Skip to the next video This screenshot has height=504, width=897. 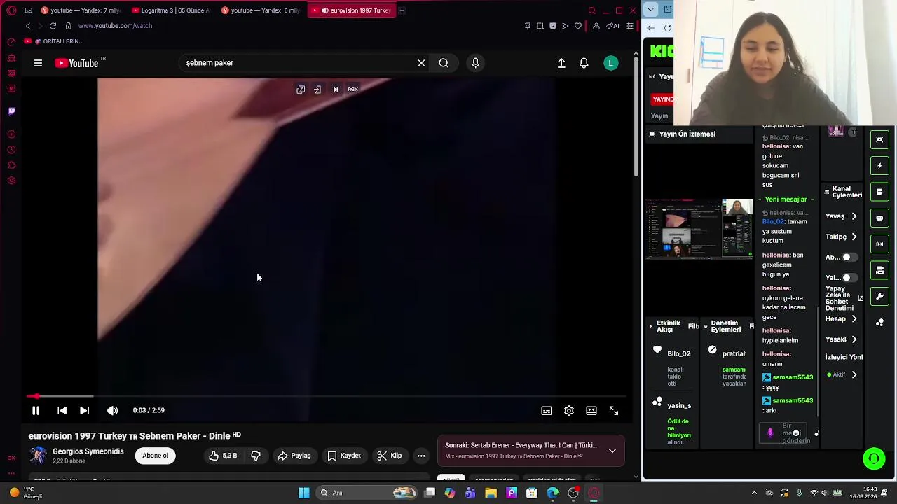point(84,411)
